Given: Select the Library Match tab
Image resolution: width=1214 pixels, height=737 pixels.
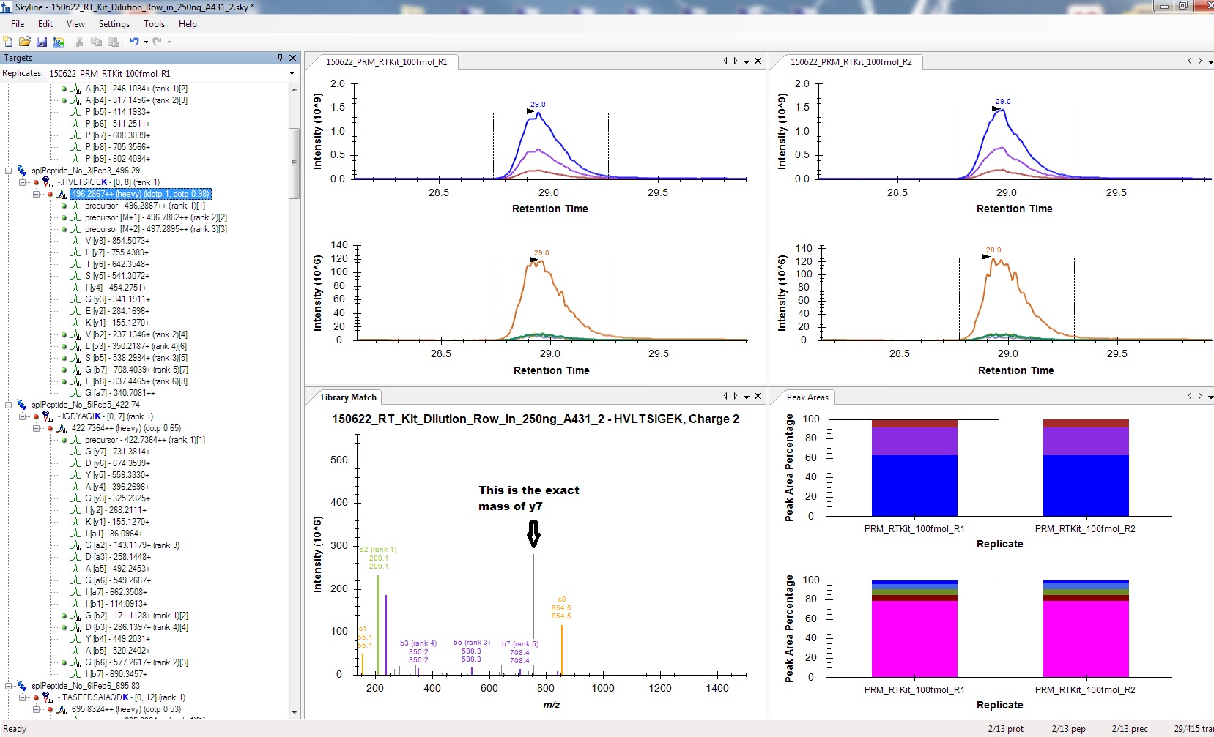Looking at the screenshot, I should pos(348,397).
